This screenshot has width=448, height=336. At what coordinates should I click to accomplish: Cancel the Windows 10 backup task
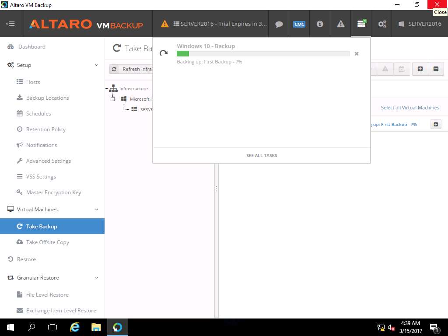[356, 54]
